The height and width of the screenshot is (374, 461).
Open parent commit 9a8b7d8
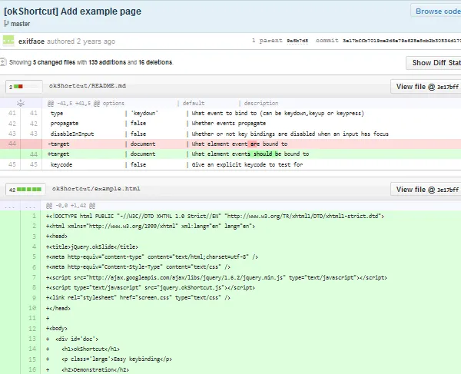(x=299, y=41)
